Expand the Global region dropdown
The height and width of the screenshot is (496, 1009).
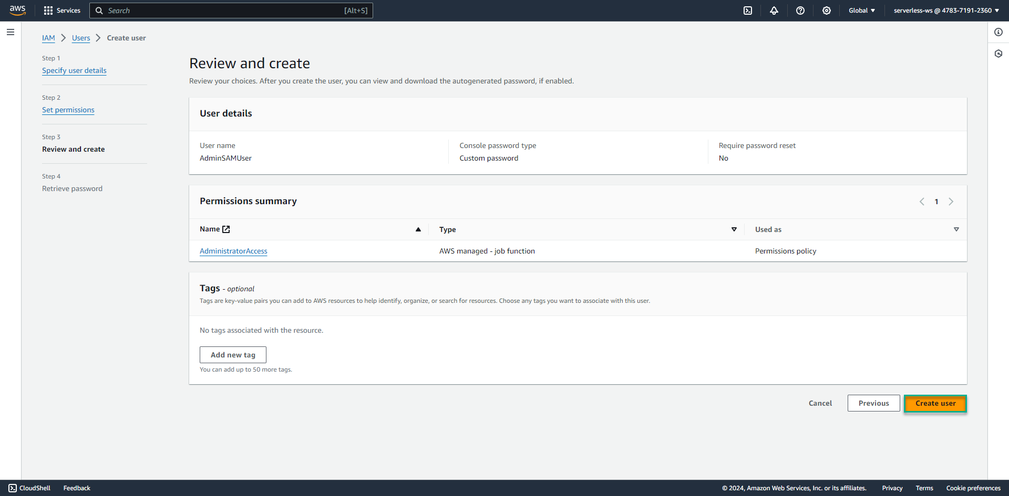click(x=862, y=10)
